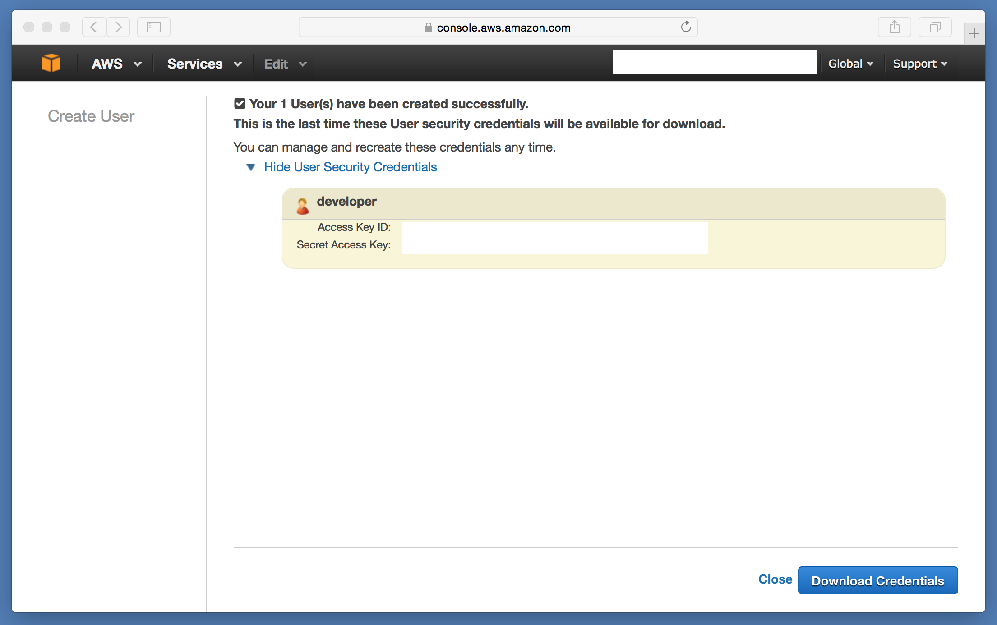Click the developer user avatar icon

[x=302, y=206]
